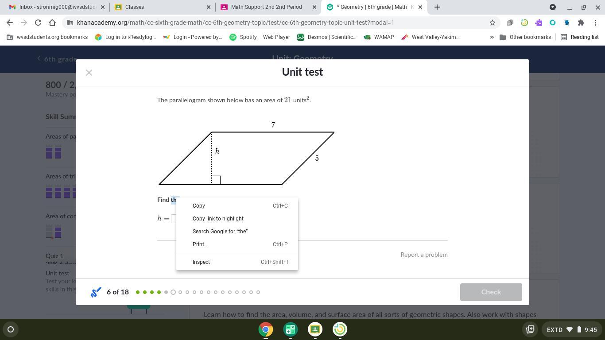Image resolution: width=605 pixels, height=340 pixels.
Task: Restore the Chrome window size
Action: [x=584, y=7]
